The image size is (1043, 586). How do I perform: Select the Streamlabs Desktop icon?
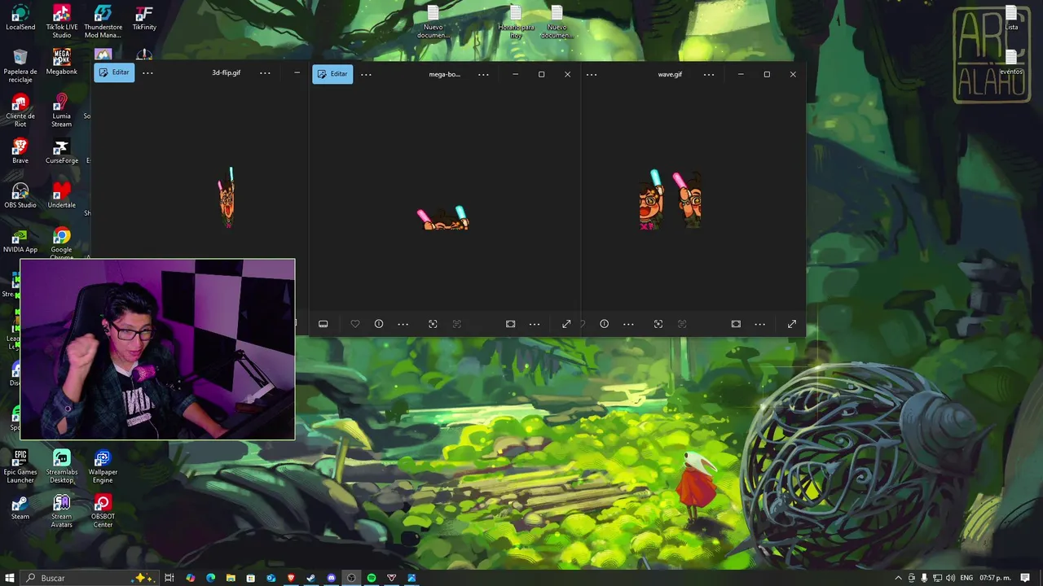pos(62,466)
